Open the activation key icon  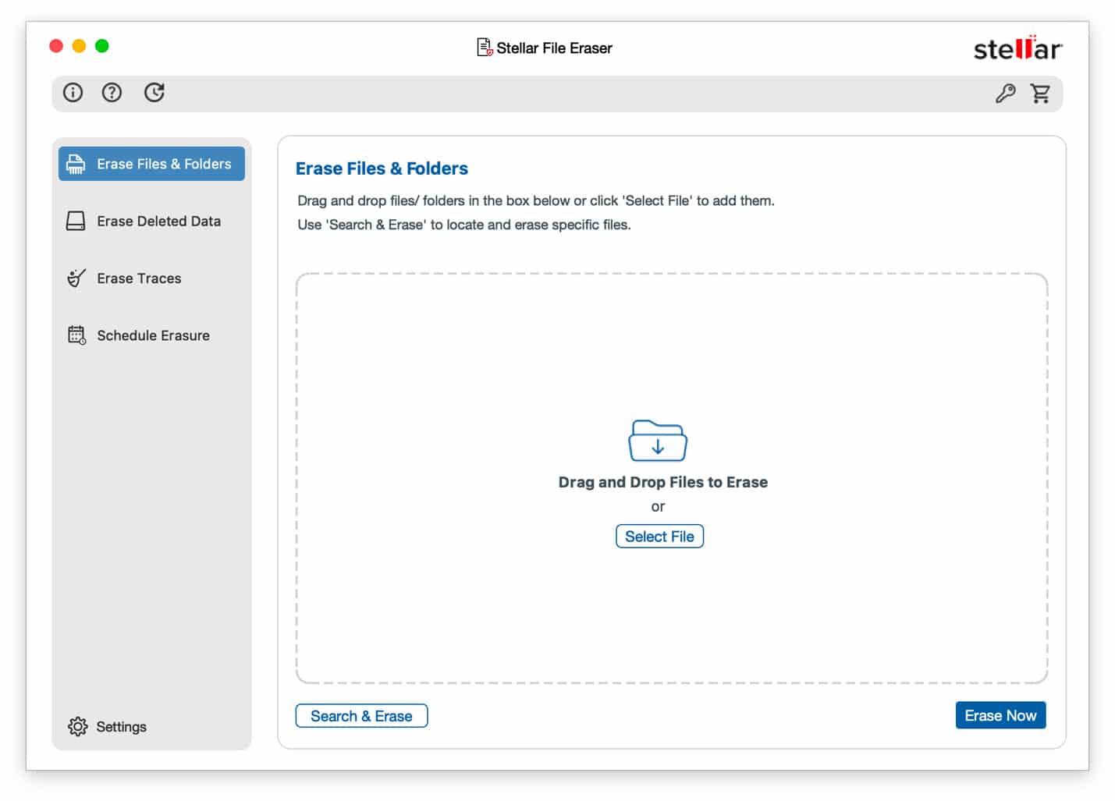tap(1005, 94)
